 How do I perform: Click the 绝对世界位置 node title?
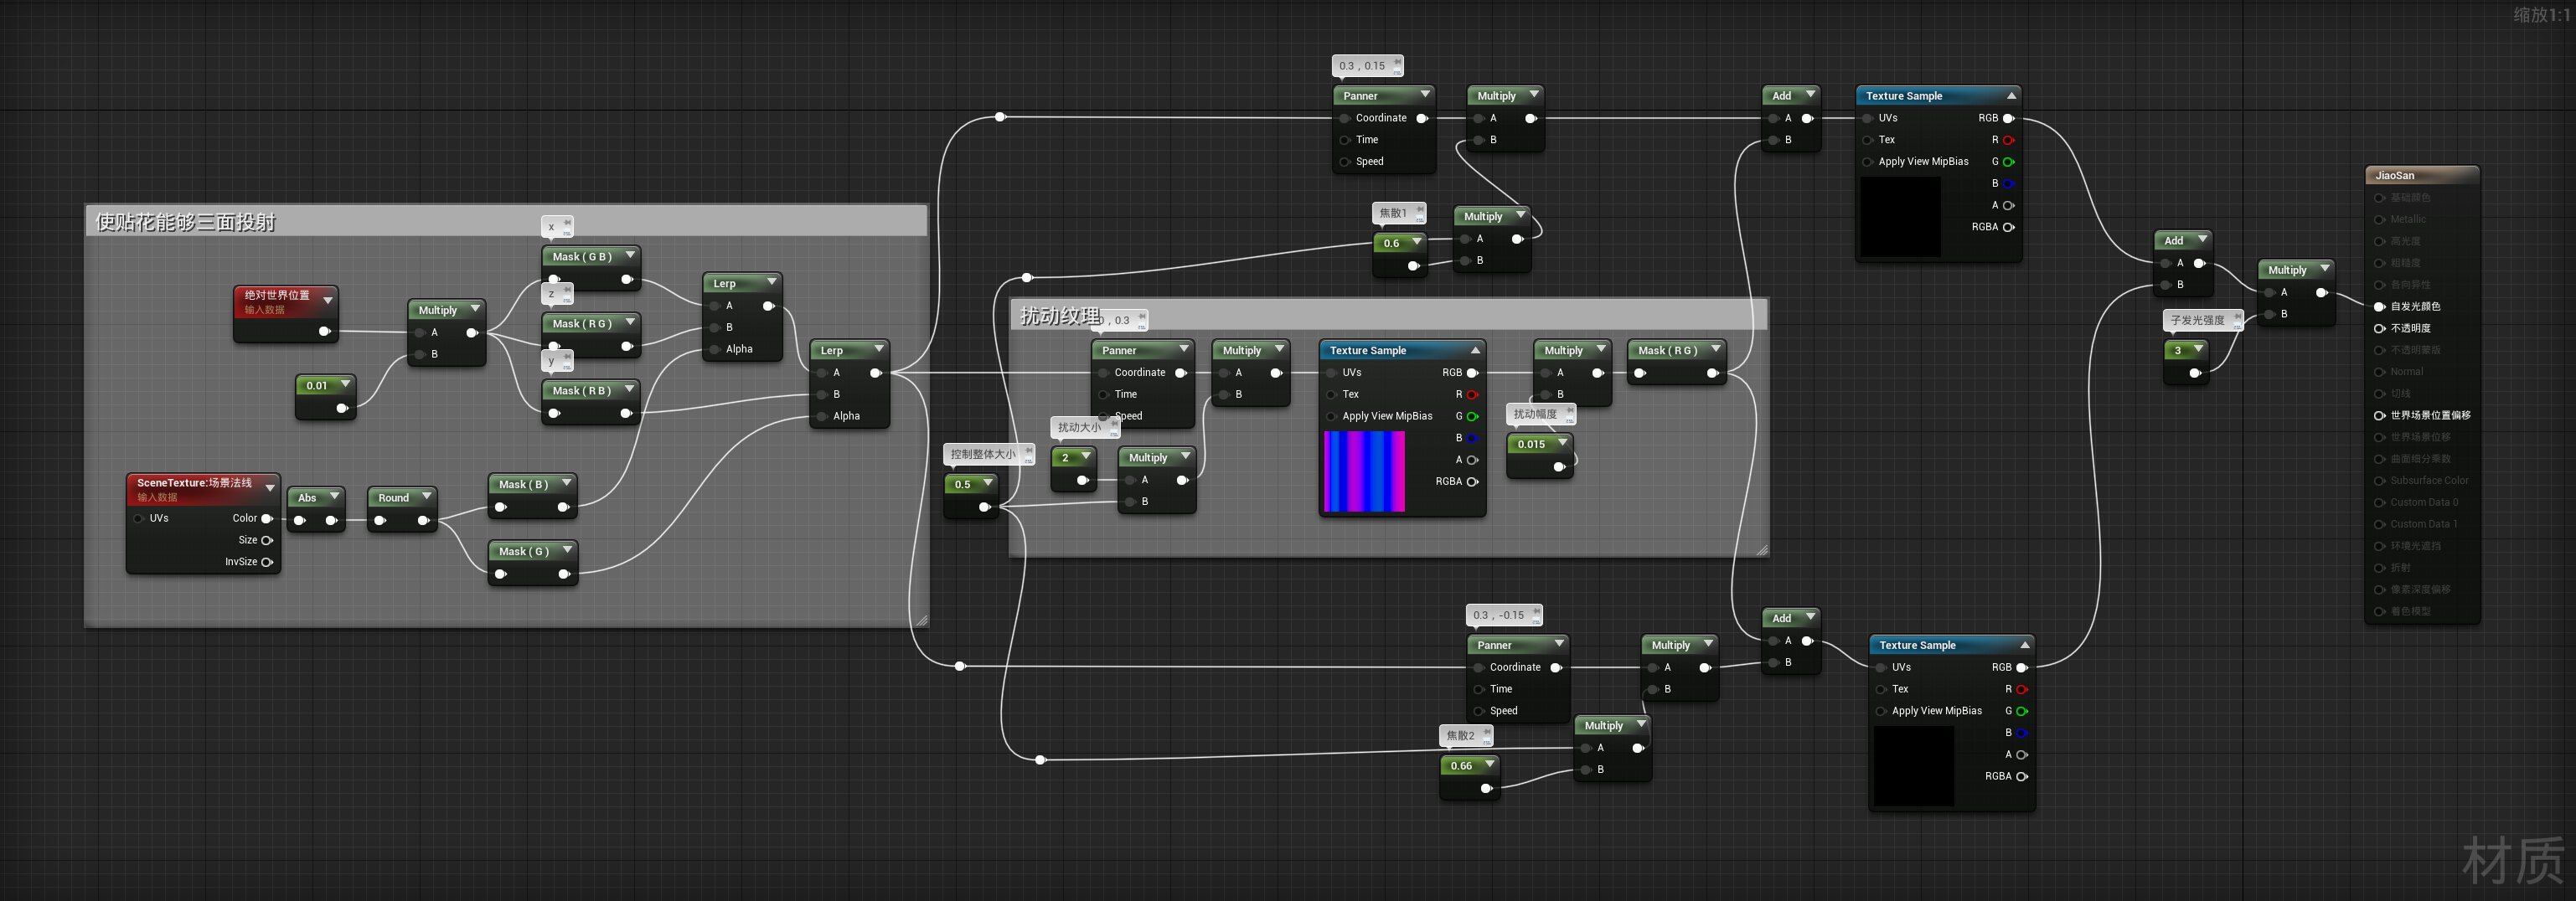pyautogui.click(x=277, y=295)
